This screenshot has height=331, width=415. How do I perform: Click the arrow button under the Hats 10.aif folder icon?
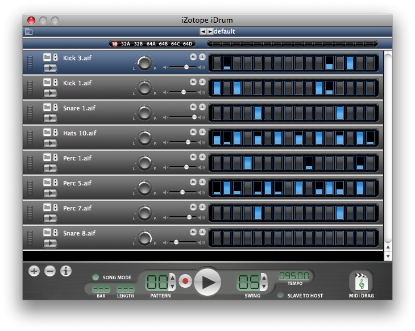click(50, 143)
